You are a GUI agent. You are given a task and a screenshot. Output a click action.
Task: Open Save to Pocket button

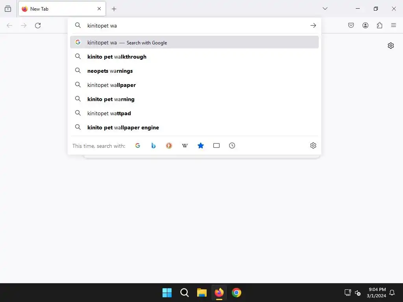[x=351, y=25]
